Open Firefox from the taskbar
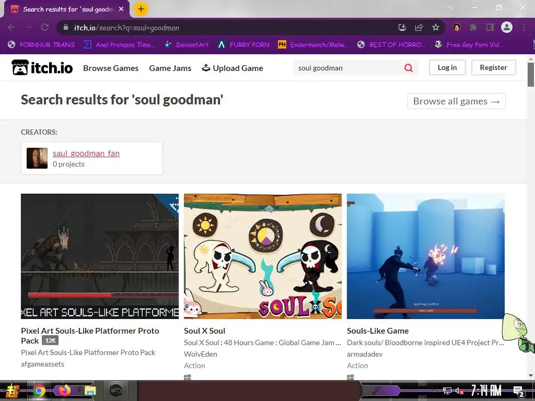The height and width of the screenshot is (401, 535). click(x=64, y=391)
